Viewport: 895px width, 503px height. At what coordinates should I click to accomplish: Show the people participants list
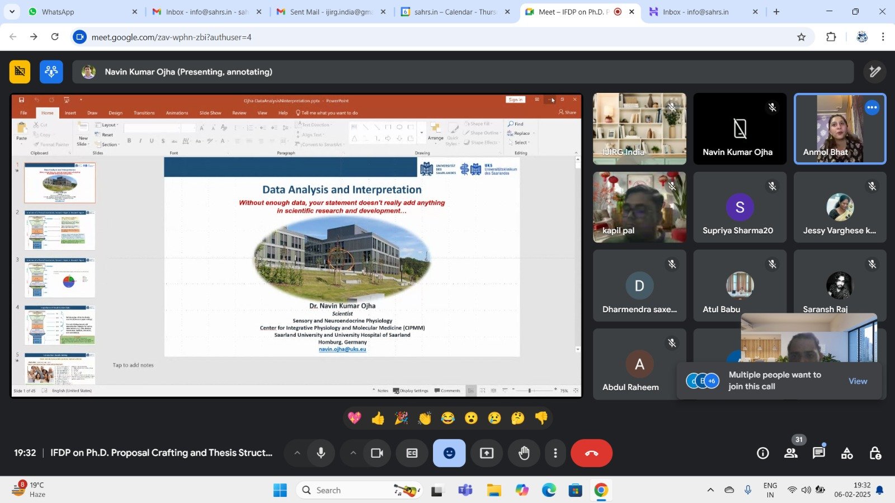[791, 453]
